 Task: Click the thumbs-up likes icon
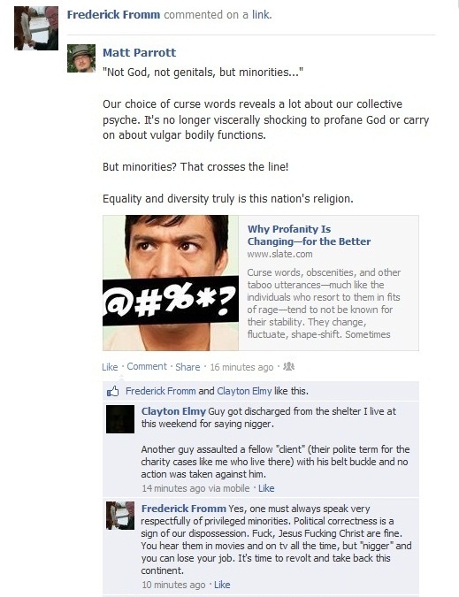click(x=112, y=391)
